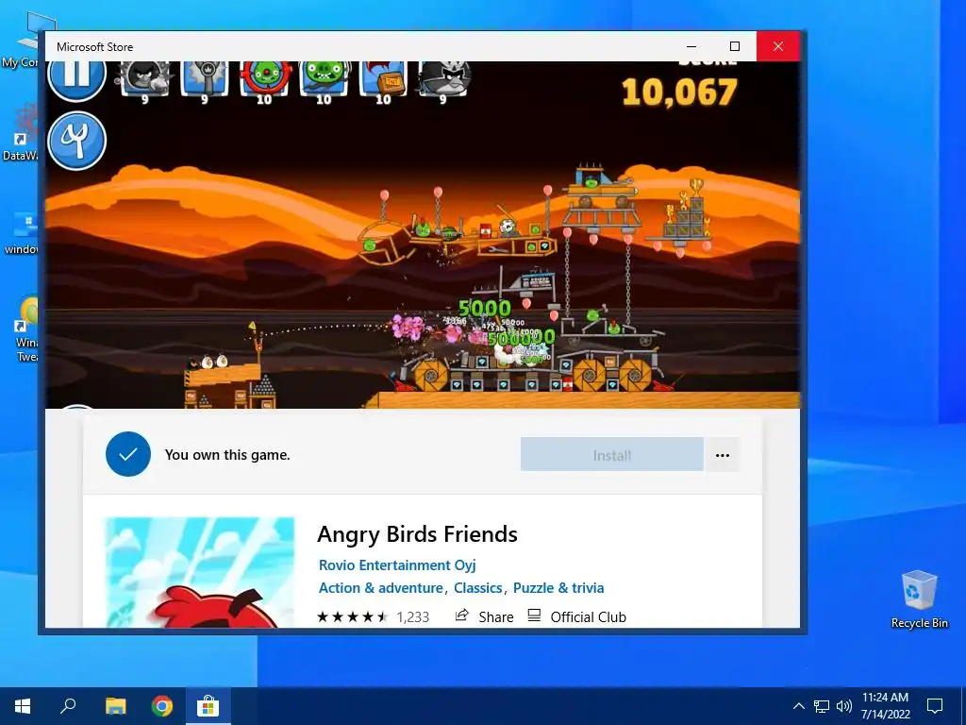
Task: Select the windows desktop shortcut
Action: click(x=20, y=233)
